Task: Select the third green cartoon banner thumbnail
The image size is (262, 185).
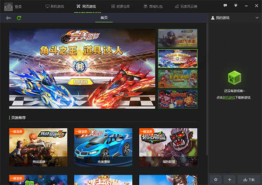Action: (x=178, y=79)
